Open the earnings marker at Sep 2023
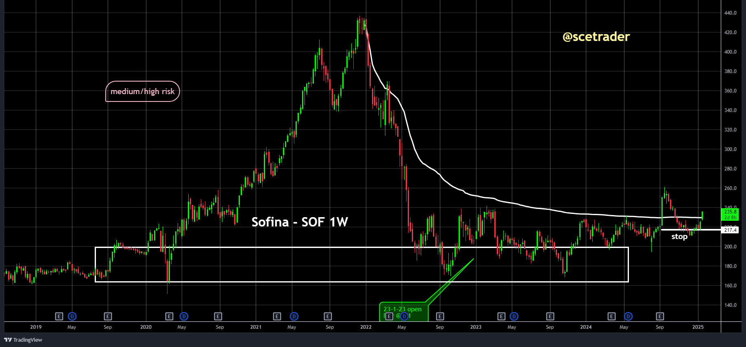The image size is (746, 347). (550, 316)
